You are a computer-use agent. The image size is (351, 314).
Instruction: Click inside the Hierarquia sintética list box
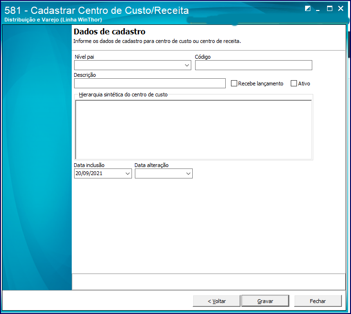[x=193, y=129]
